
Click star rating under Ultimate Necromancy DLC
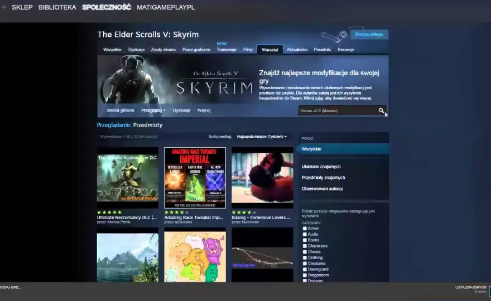109,212
